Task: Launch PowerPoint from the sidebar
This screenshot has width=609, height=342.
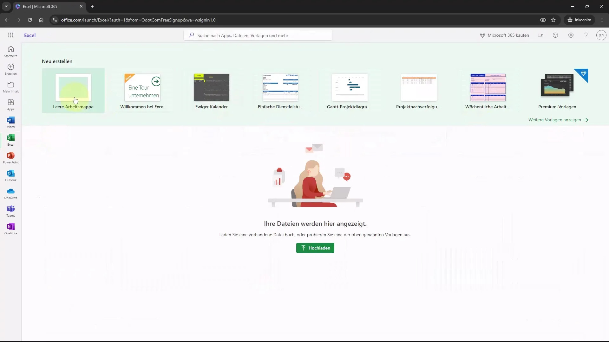Action: (x=11, y=158)
